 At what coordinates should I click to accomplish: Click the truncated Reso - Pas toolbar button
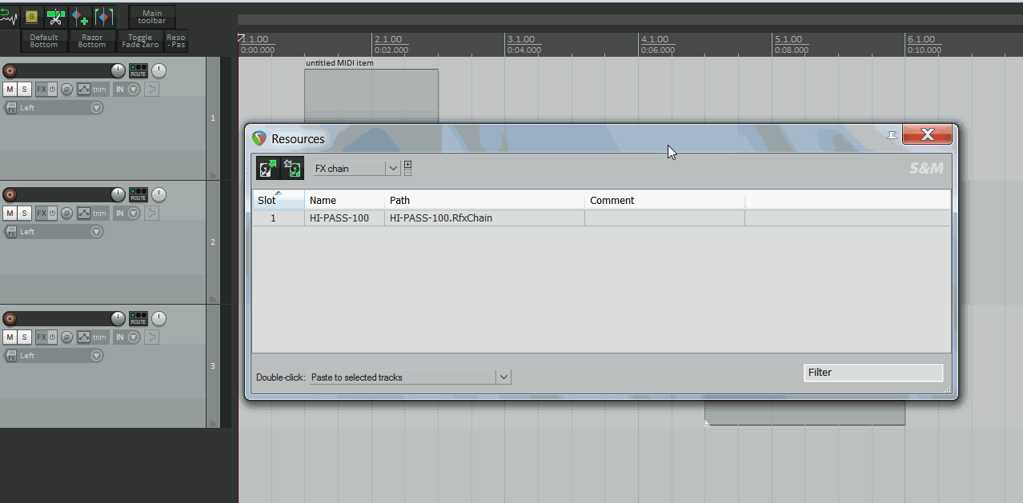coord(175,41)
